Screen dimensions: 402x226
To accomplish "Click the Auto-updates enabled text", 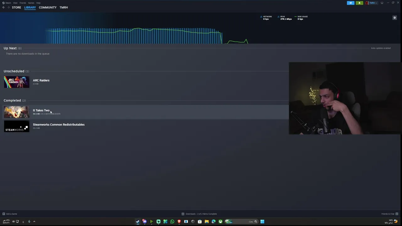I will [x=381, y=48].
